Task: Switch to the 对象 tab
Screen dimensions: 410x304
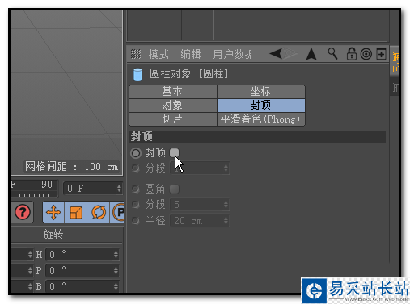Action: (173, 106)
